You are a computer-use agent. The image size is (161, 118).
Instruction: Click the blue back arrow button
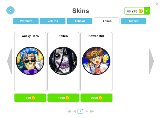[x=10, y=10]
